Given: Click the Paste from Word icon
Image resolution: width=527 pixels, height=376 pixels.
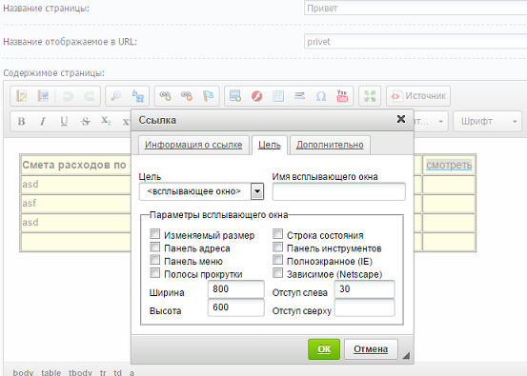Looking at the screenshot, I should (x=43, y=96).
